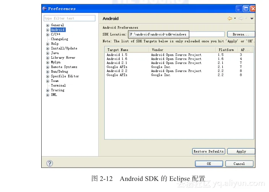This screenshot has height=192, width=269.
Task: Click the help question mark icon
Action: click(50, 163)
